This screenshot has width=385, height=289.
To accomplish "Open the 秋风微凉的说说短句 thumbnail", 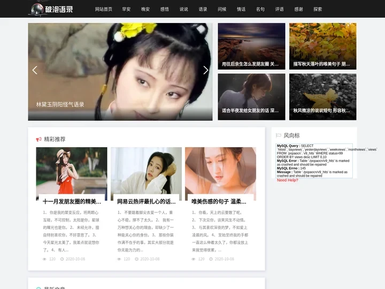I will 322,97.
